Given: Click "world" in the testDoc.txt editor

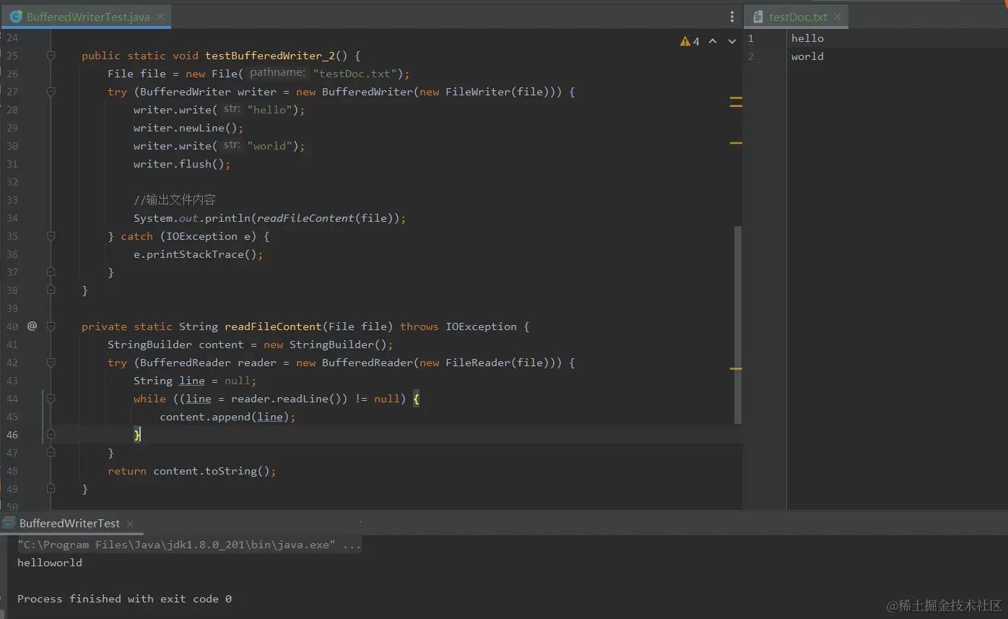Looking at the screenshot, I should click(807, 56).
